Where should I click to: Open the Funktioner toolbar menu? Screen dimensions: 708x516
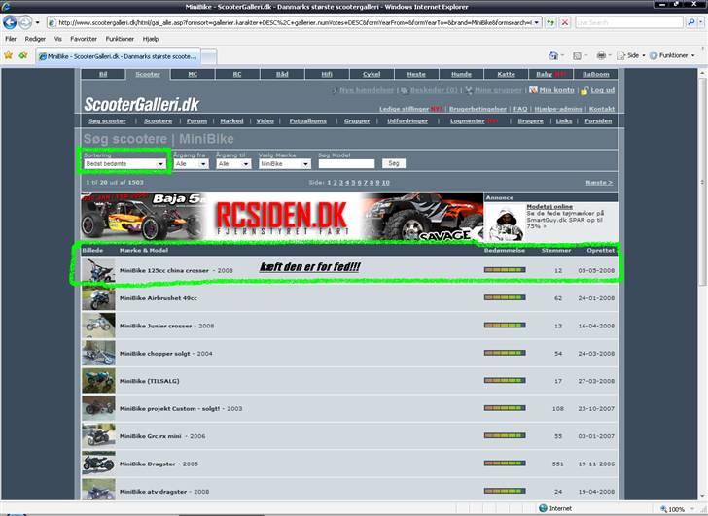tap(672, 55)
